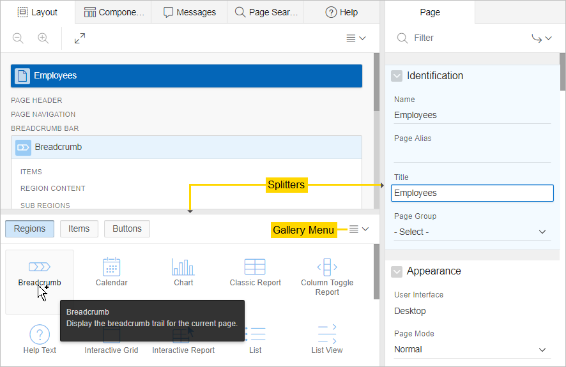Choose the Classic Report region icon
Screen dimensions: 566x367
point(255,267)
